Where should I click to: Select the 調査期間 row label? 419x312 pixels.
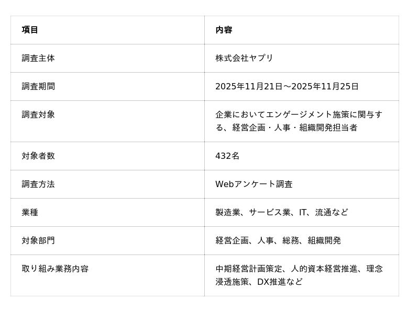[x=38, y=86]
